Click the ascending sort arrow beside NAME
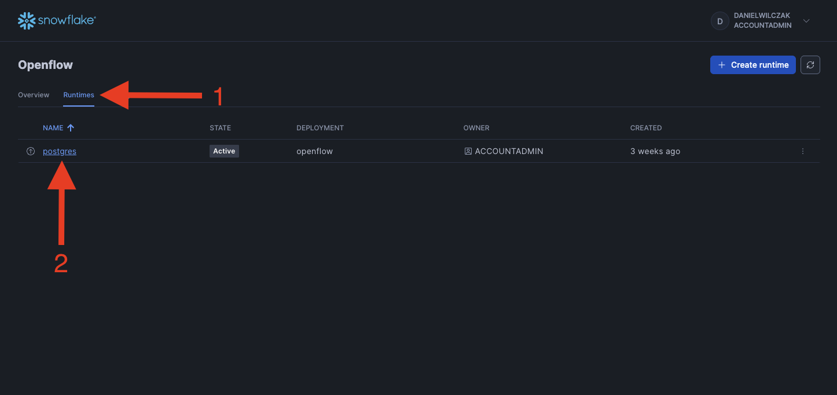The image size is (837, 395). tap(71, 128)
